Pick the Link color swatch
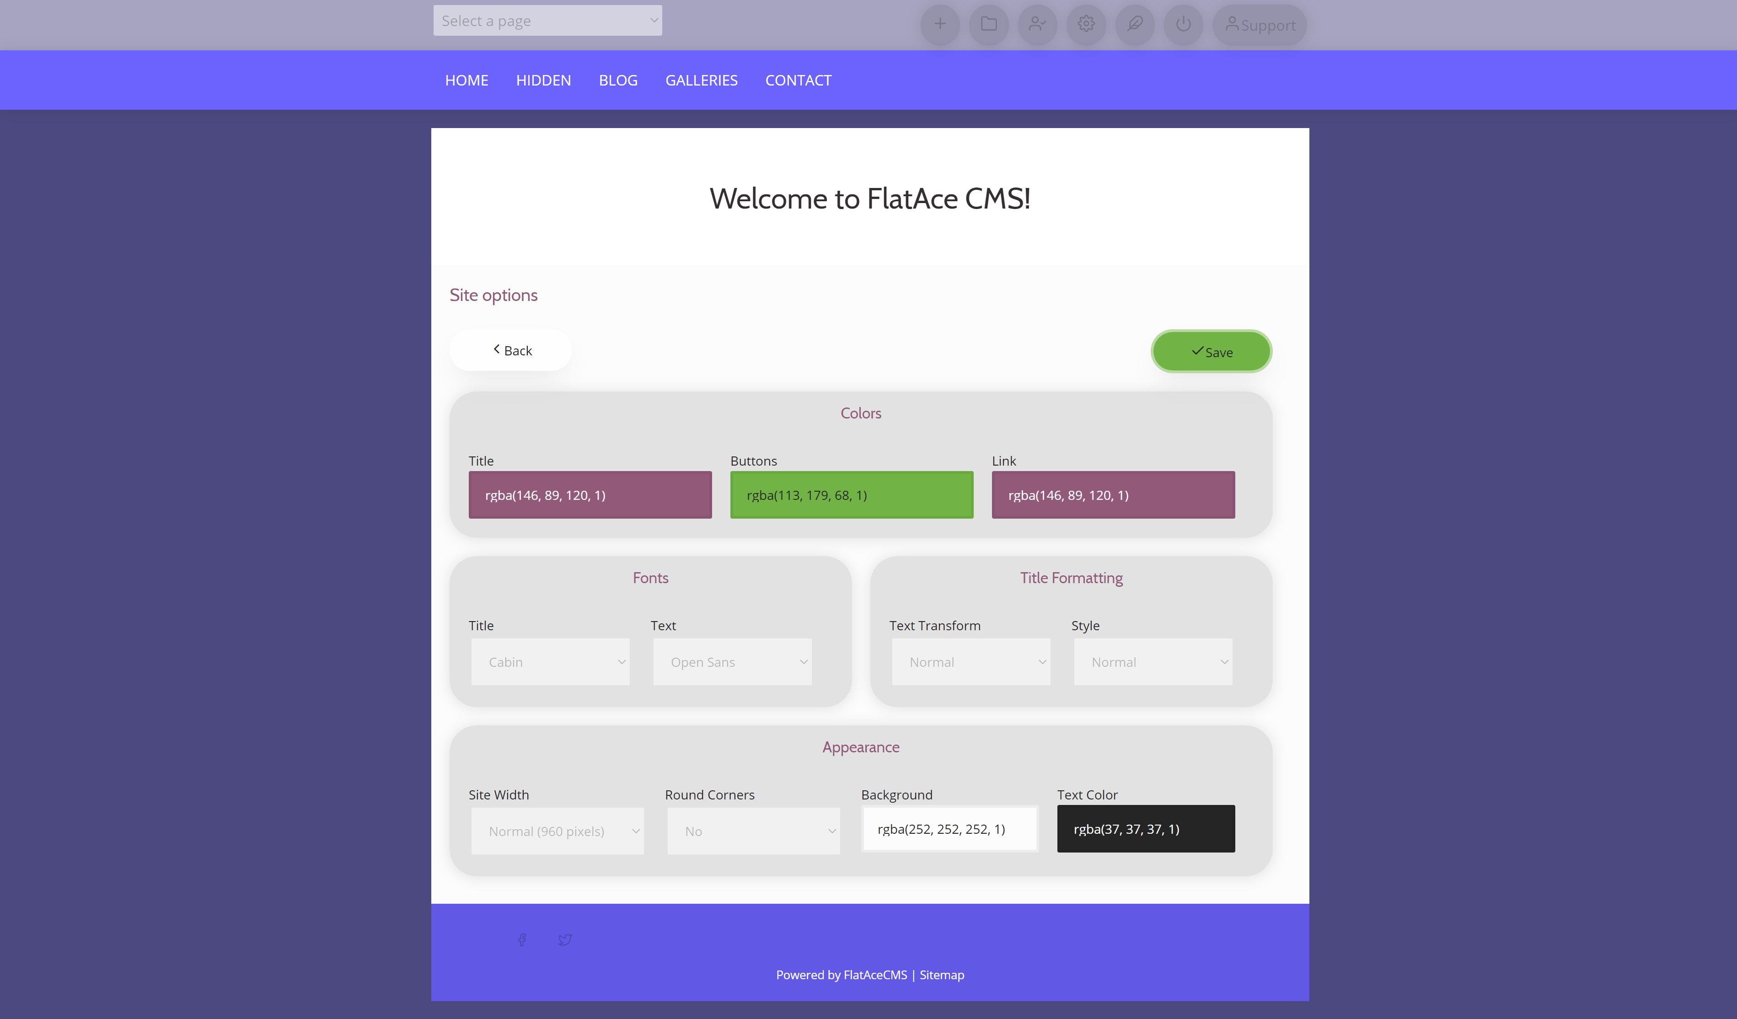The width and height of the screenshot is (1737, 1019). (1113, 495)
